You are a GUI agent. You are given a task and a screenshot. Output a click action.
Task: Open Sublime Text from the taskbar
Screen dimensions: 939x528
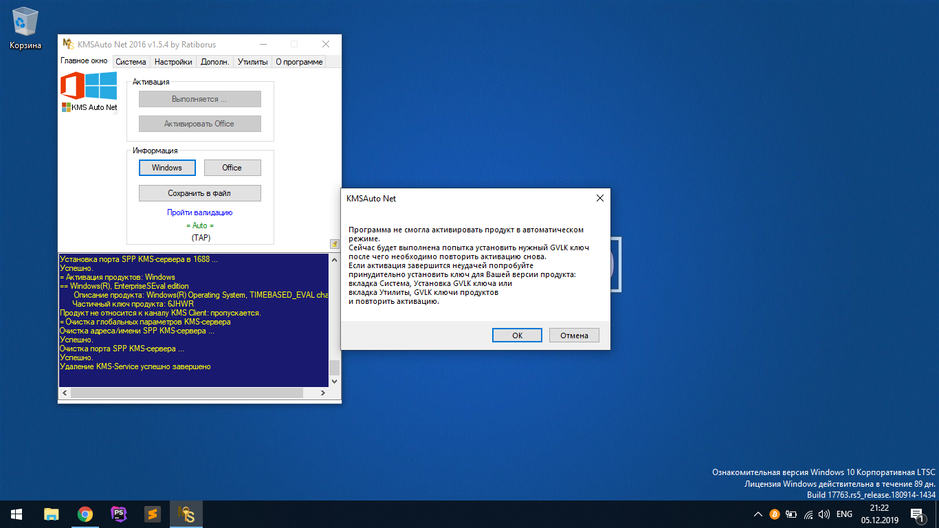(153, 514)
